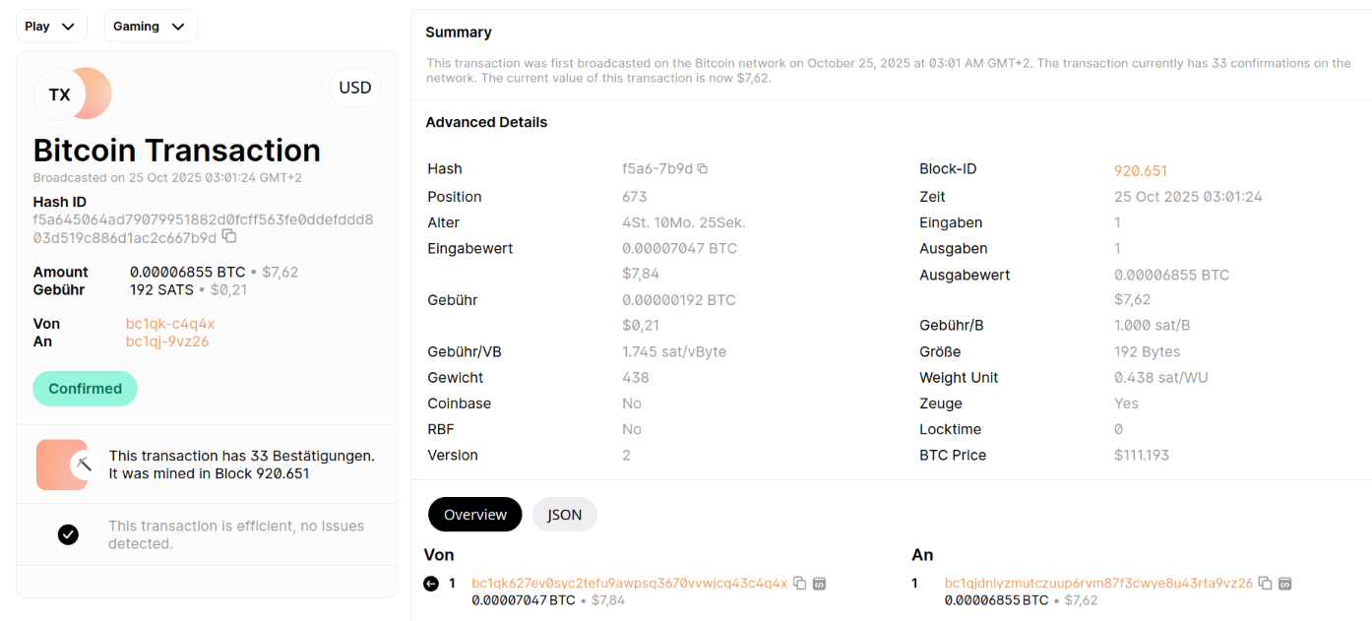
Task: Open the Play dropdown menu
Action: pyautogui.click(x=51, y=27)
